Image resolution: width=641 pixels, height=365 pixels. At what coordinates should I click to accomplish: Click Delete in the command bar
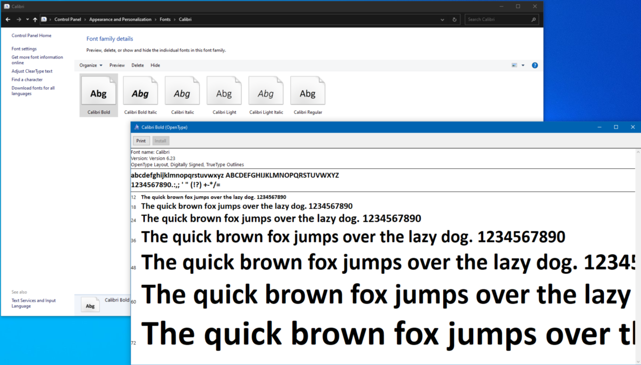tap(138, 65)
